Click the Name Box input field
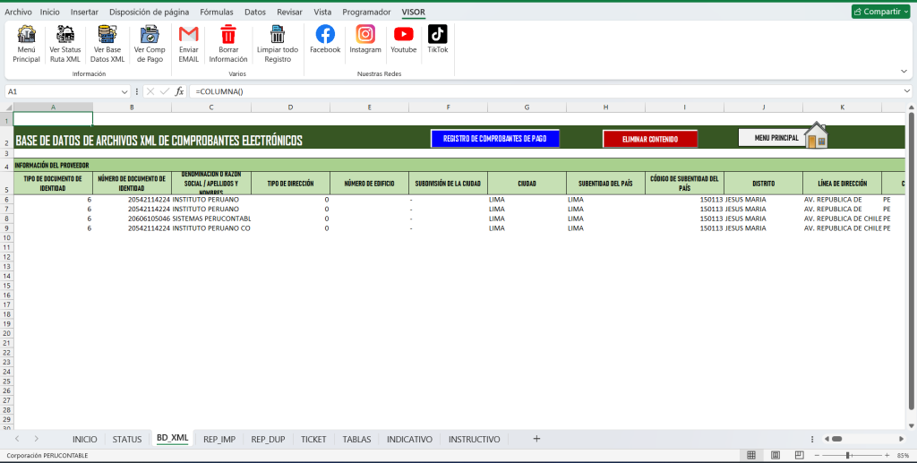Image resolution: width=917 pixels, height=463 pixels. click(64, 91)
